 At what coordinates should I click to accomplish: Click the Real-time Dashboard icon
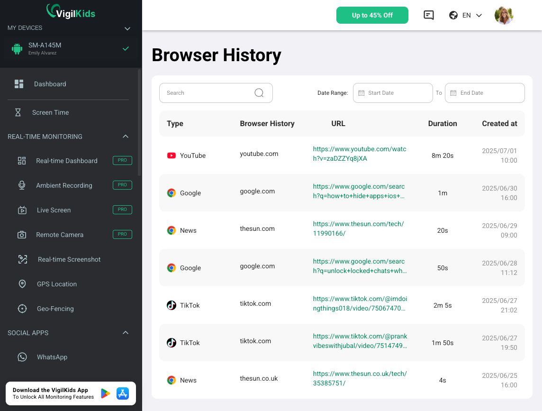tap(22, 161)
